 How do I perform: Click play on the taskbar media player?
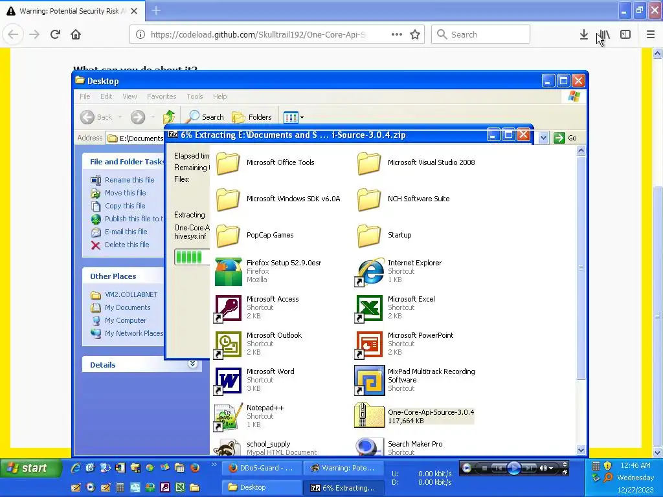tap(514, 469)
